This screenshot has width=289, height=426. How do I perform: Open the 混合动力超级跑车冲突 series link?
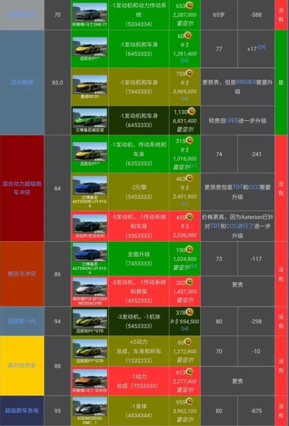(22, 188)
